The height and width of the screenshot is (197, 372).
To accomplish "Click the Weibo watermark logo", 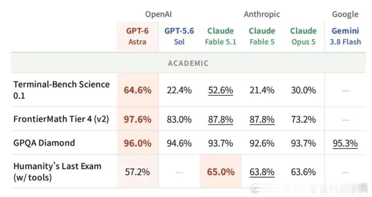I will (255, 189).
